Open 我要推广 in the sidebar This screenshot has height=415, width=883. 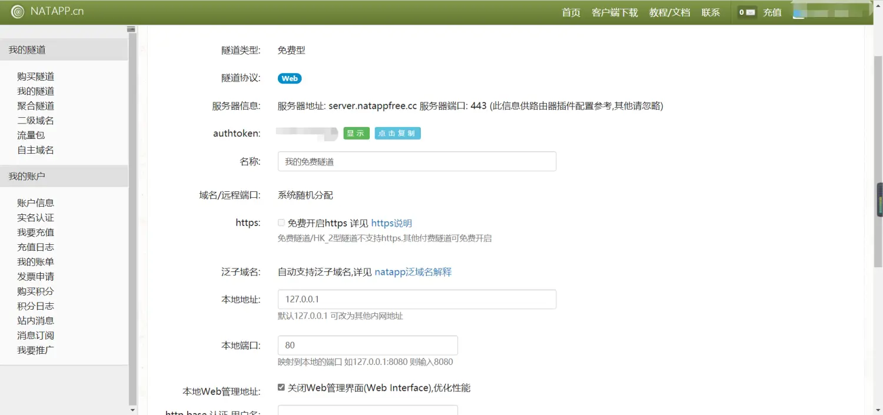click(36, 350)
